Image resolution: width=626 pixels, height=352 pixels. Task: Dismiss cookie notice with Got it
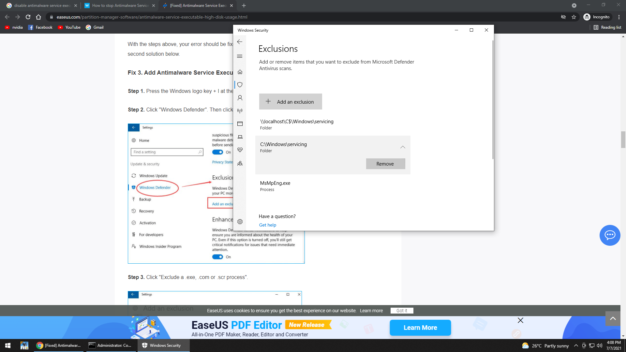(402, 311)
